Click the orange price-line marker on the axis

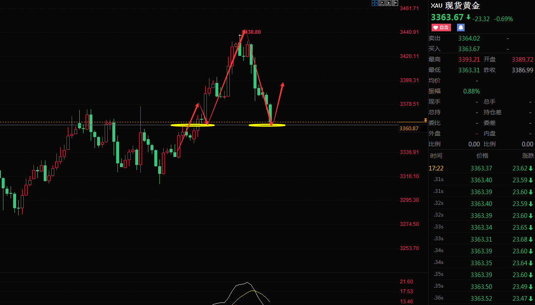426,121
